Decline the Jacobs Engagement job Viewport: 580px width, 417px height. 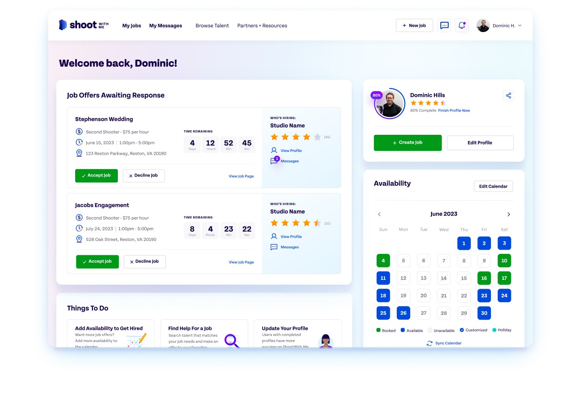(x=144, y=262)
